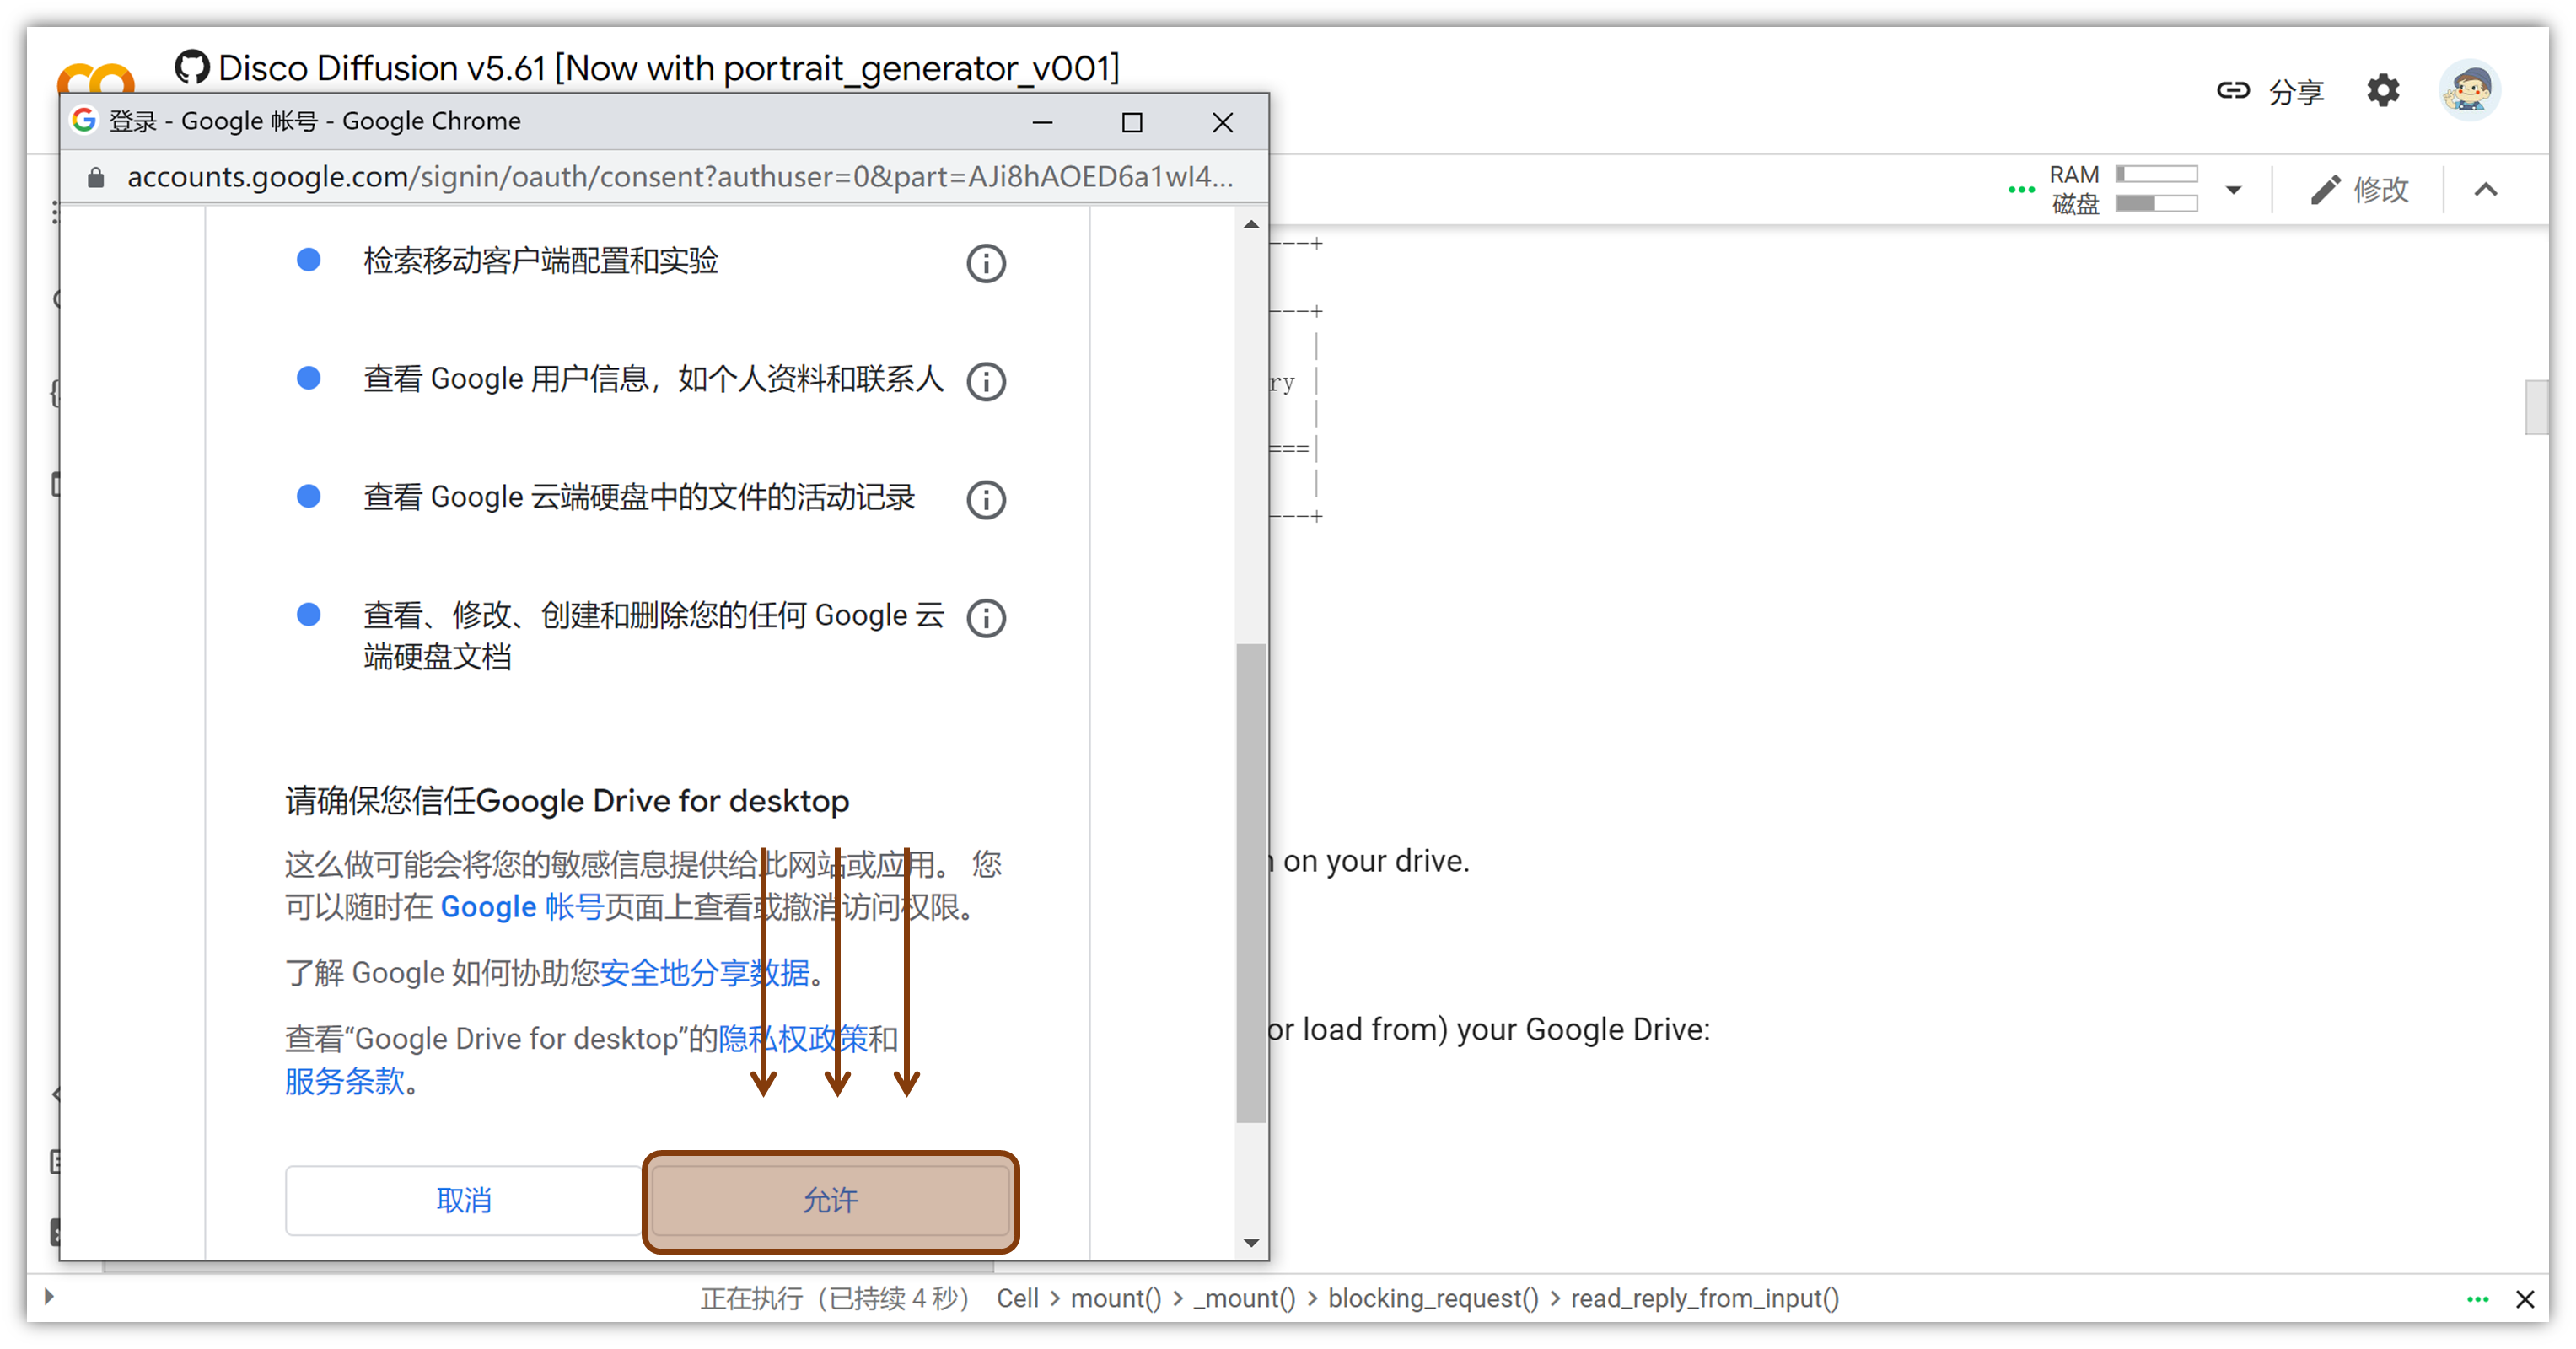The height and width of the screenshot is (1349, 2576).
Task: Show info for 云端硬盘中的文件的活动记录 permission
Action: [985, 499]
